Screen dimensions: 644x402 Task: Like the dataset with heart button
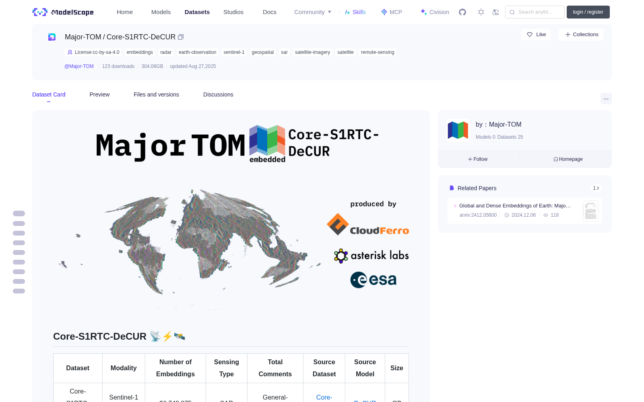click(536, 35)
